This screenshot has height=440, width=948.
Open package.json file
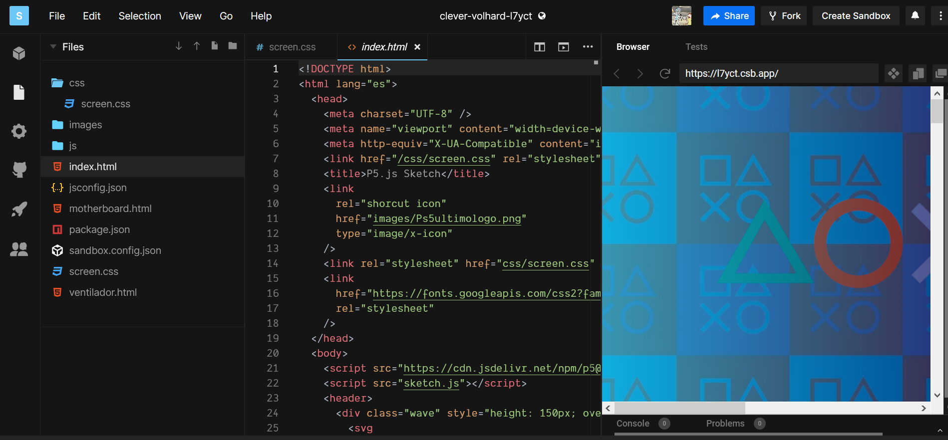[99, 229]
